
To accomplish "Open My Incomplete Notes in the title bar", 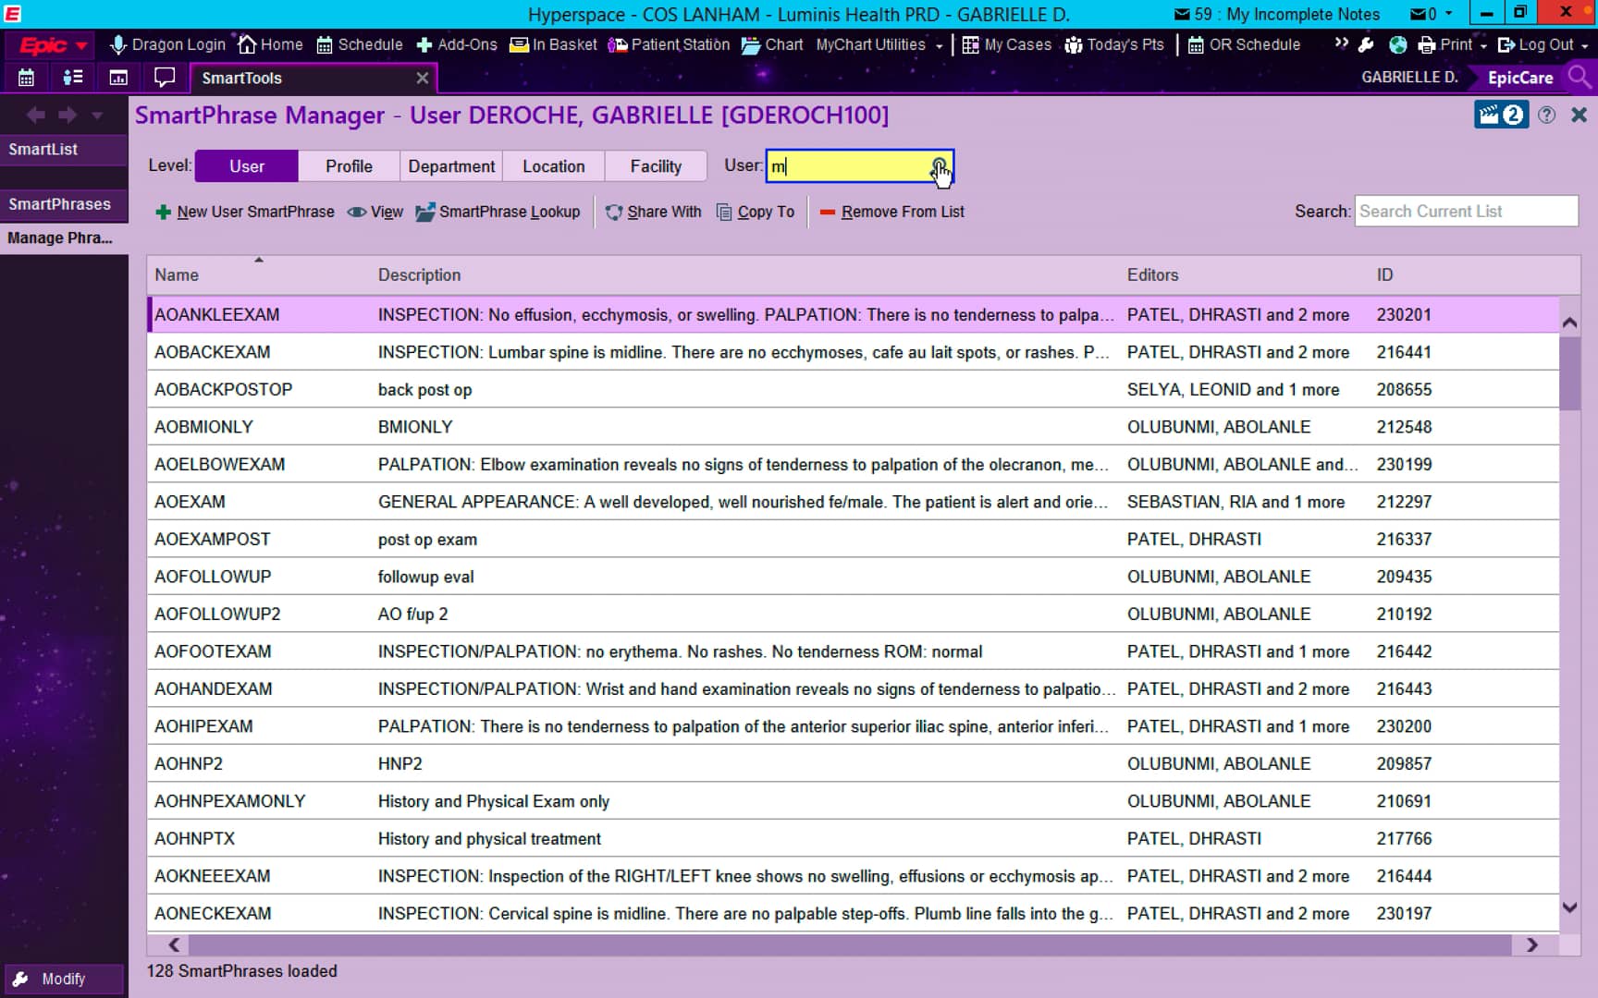I will click(1277, 14).
